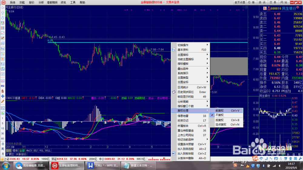Open the Windows Start button
The image size is (303, 170).
click(6, 166)
